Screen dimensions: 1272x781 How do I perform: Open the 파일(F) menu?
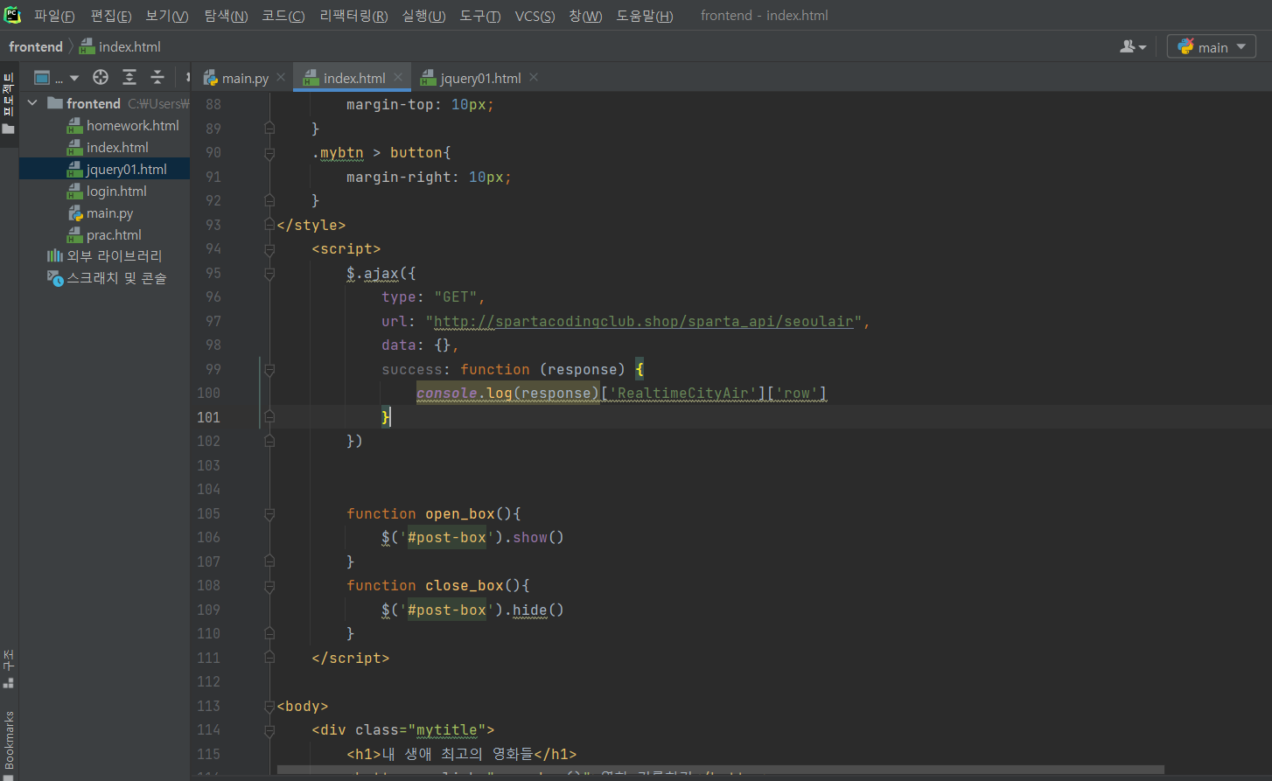pos(54,16)
